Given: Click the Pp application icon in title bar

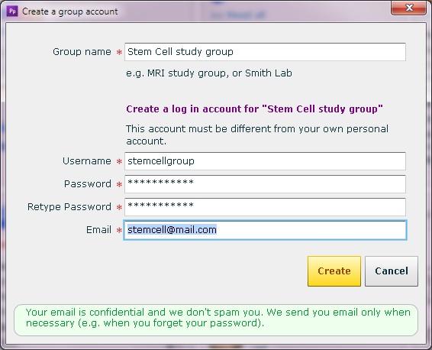Looking at the screenshot, I should [12, 11].
